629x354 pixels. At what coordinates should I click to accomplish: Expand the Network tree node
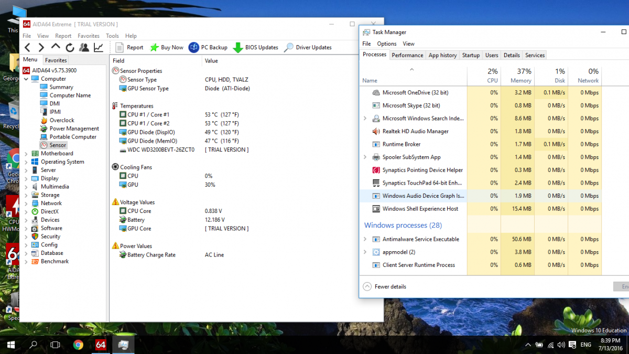point(26,203)
